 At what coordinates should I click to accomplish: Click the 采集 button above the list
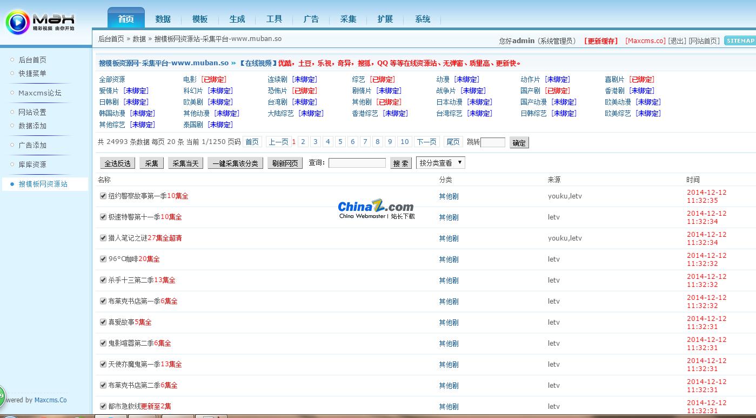pyautogui.click(x=152, y=163)
